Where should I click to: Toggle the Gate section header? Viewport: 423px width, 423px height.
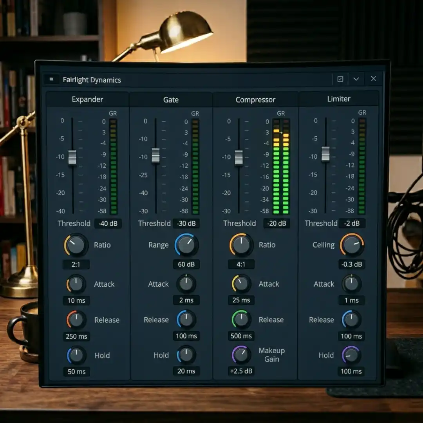[x=171, y=100]
